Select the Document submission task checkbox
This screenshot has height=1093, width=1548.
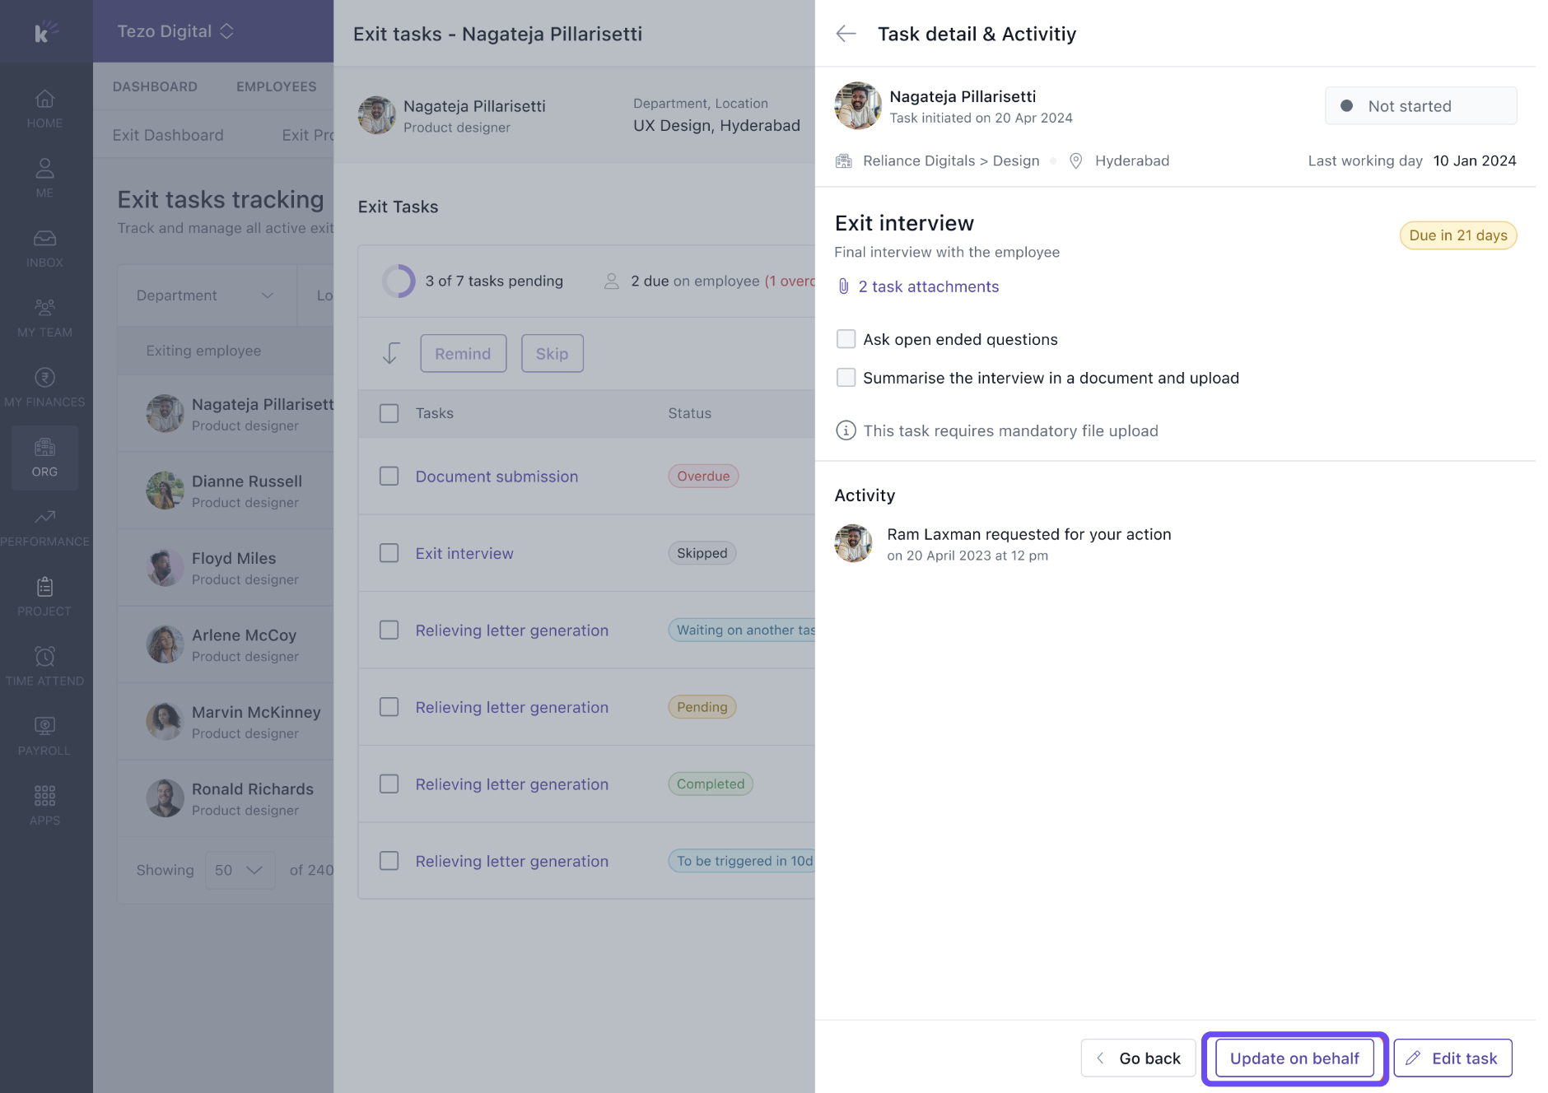tap(389, 477)
